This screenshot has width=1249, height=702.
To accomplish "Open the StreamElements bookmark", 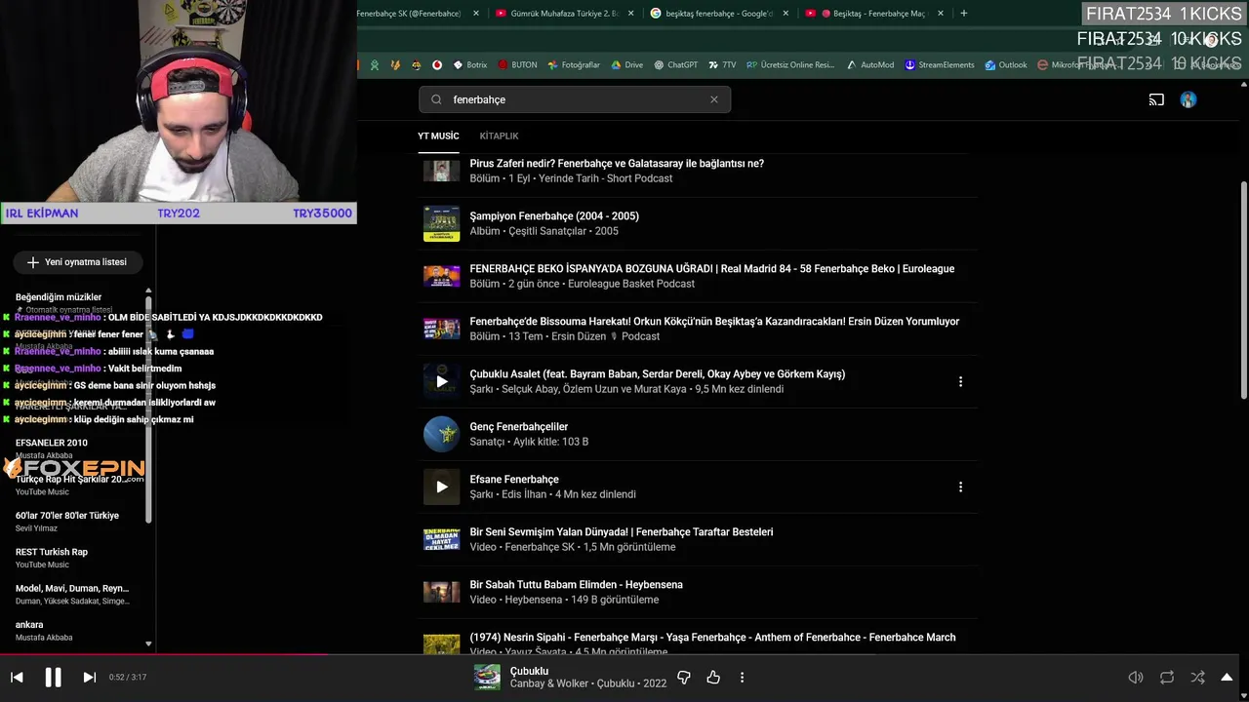I will tap(939, 65).
